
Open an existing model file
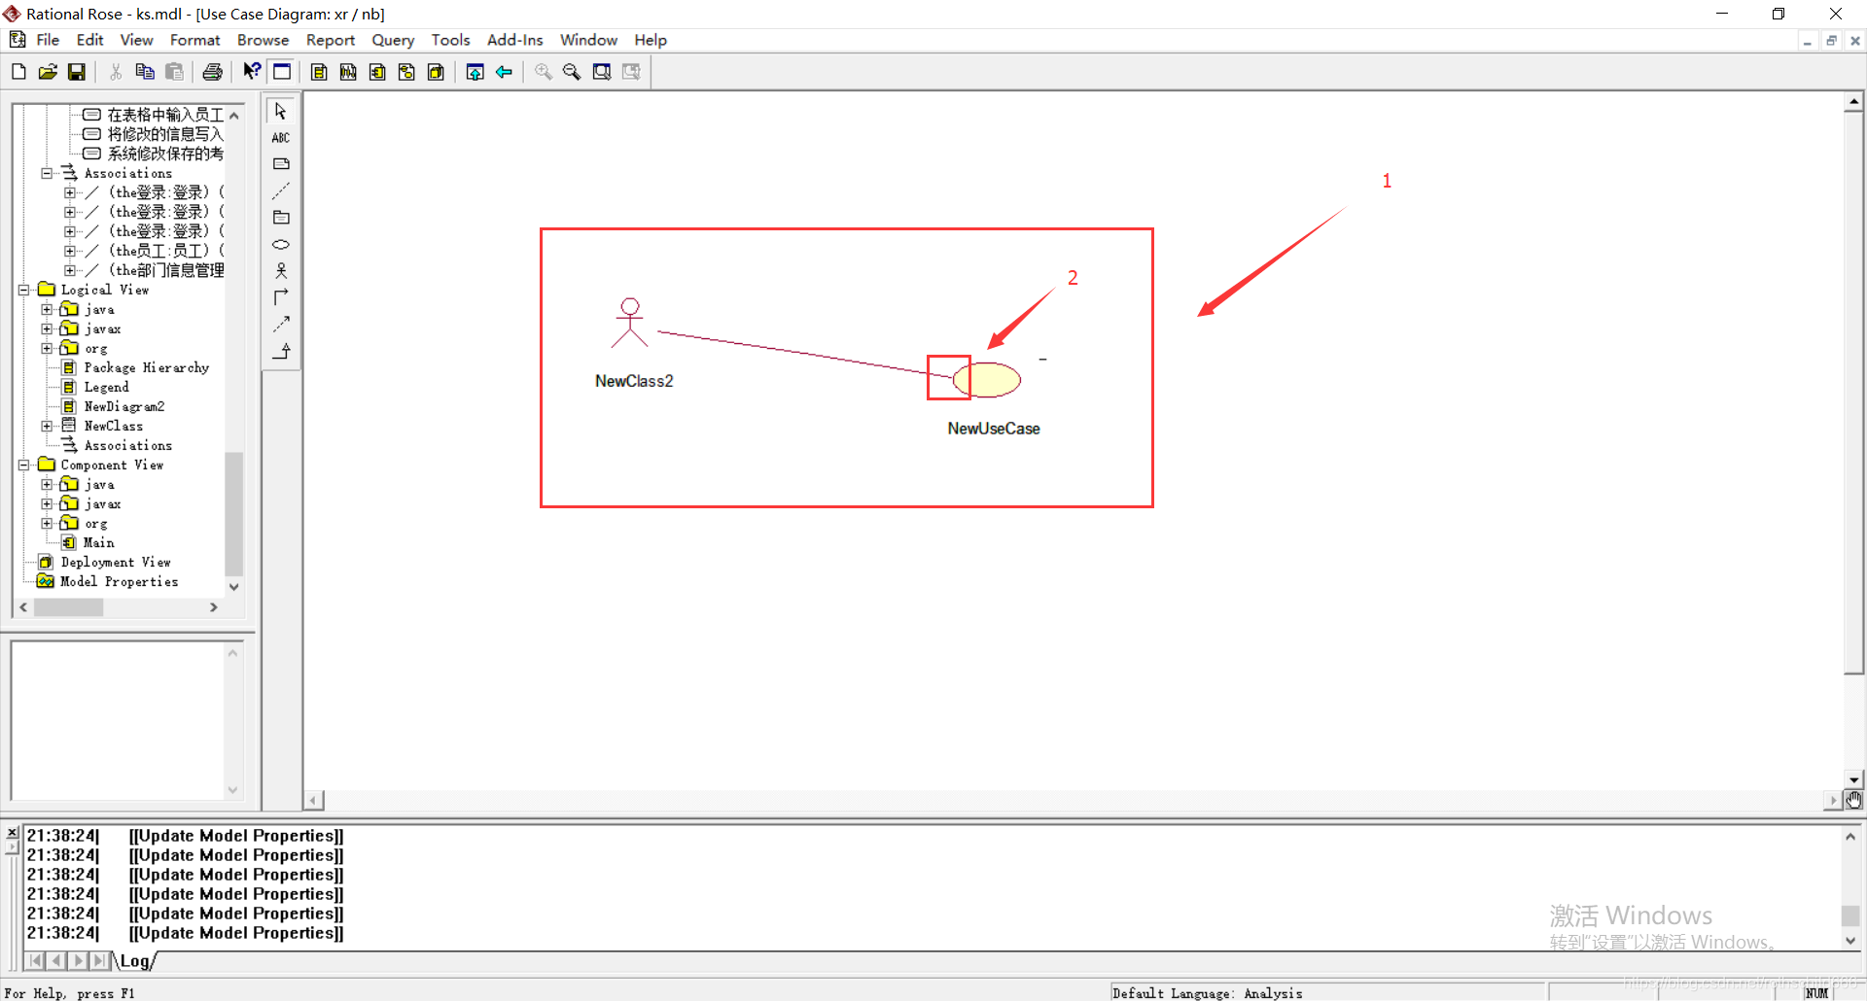click(48, 72)
